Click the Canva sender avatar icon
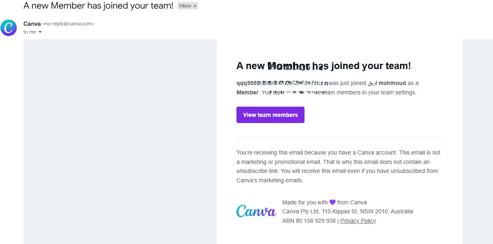 [x=9, y=28]
